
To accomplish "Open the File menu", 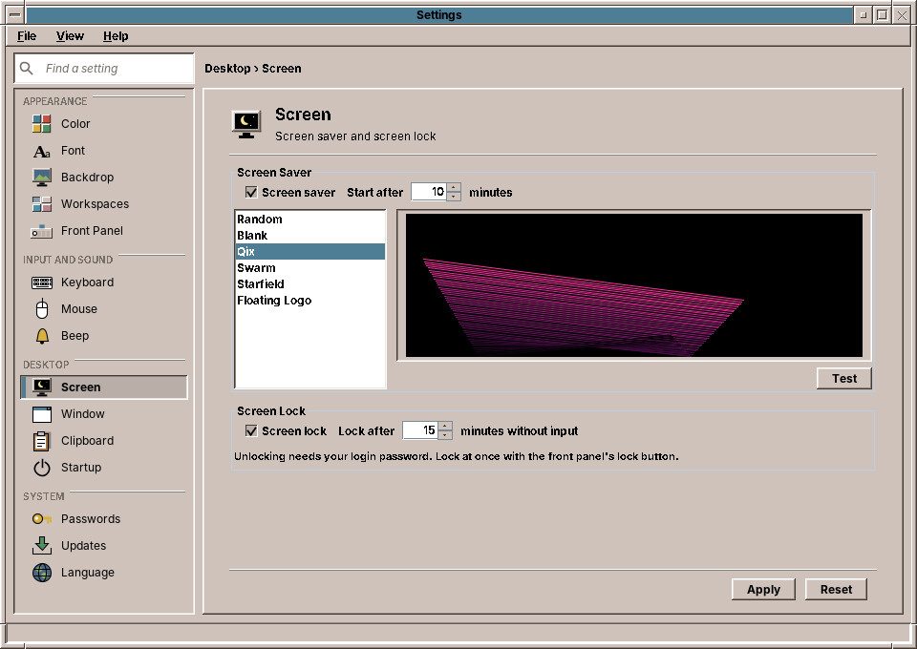I will point(27,36).
